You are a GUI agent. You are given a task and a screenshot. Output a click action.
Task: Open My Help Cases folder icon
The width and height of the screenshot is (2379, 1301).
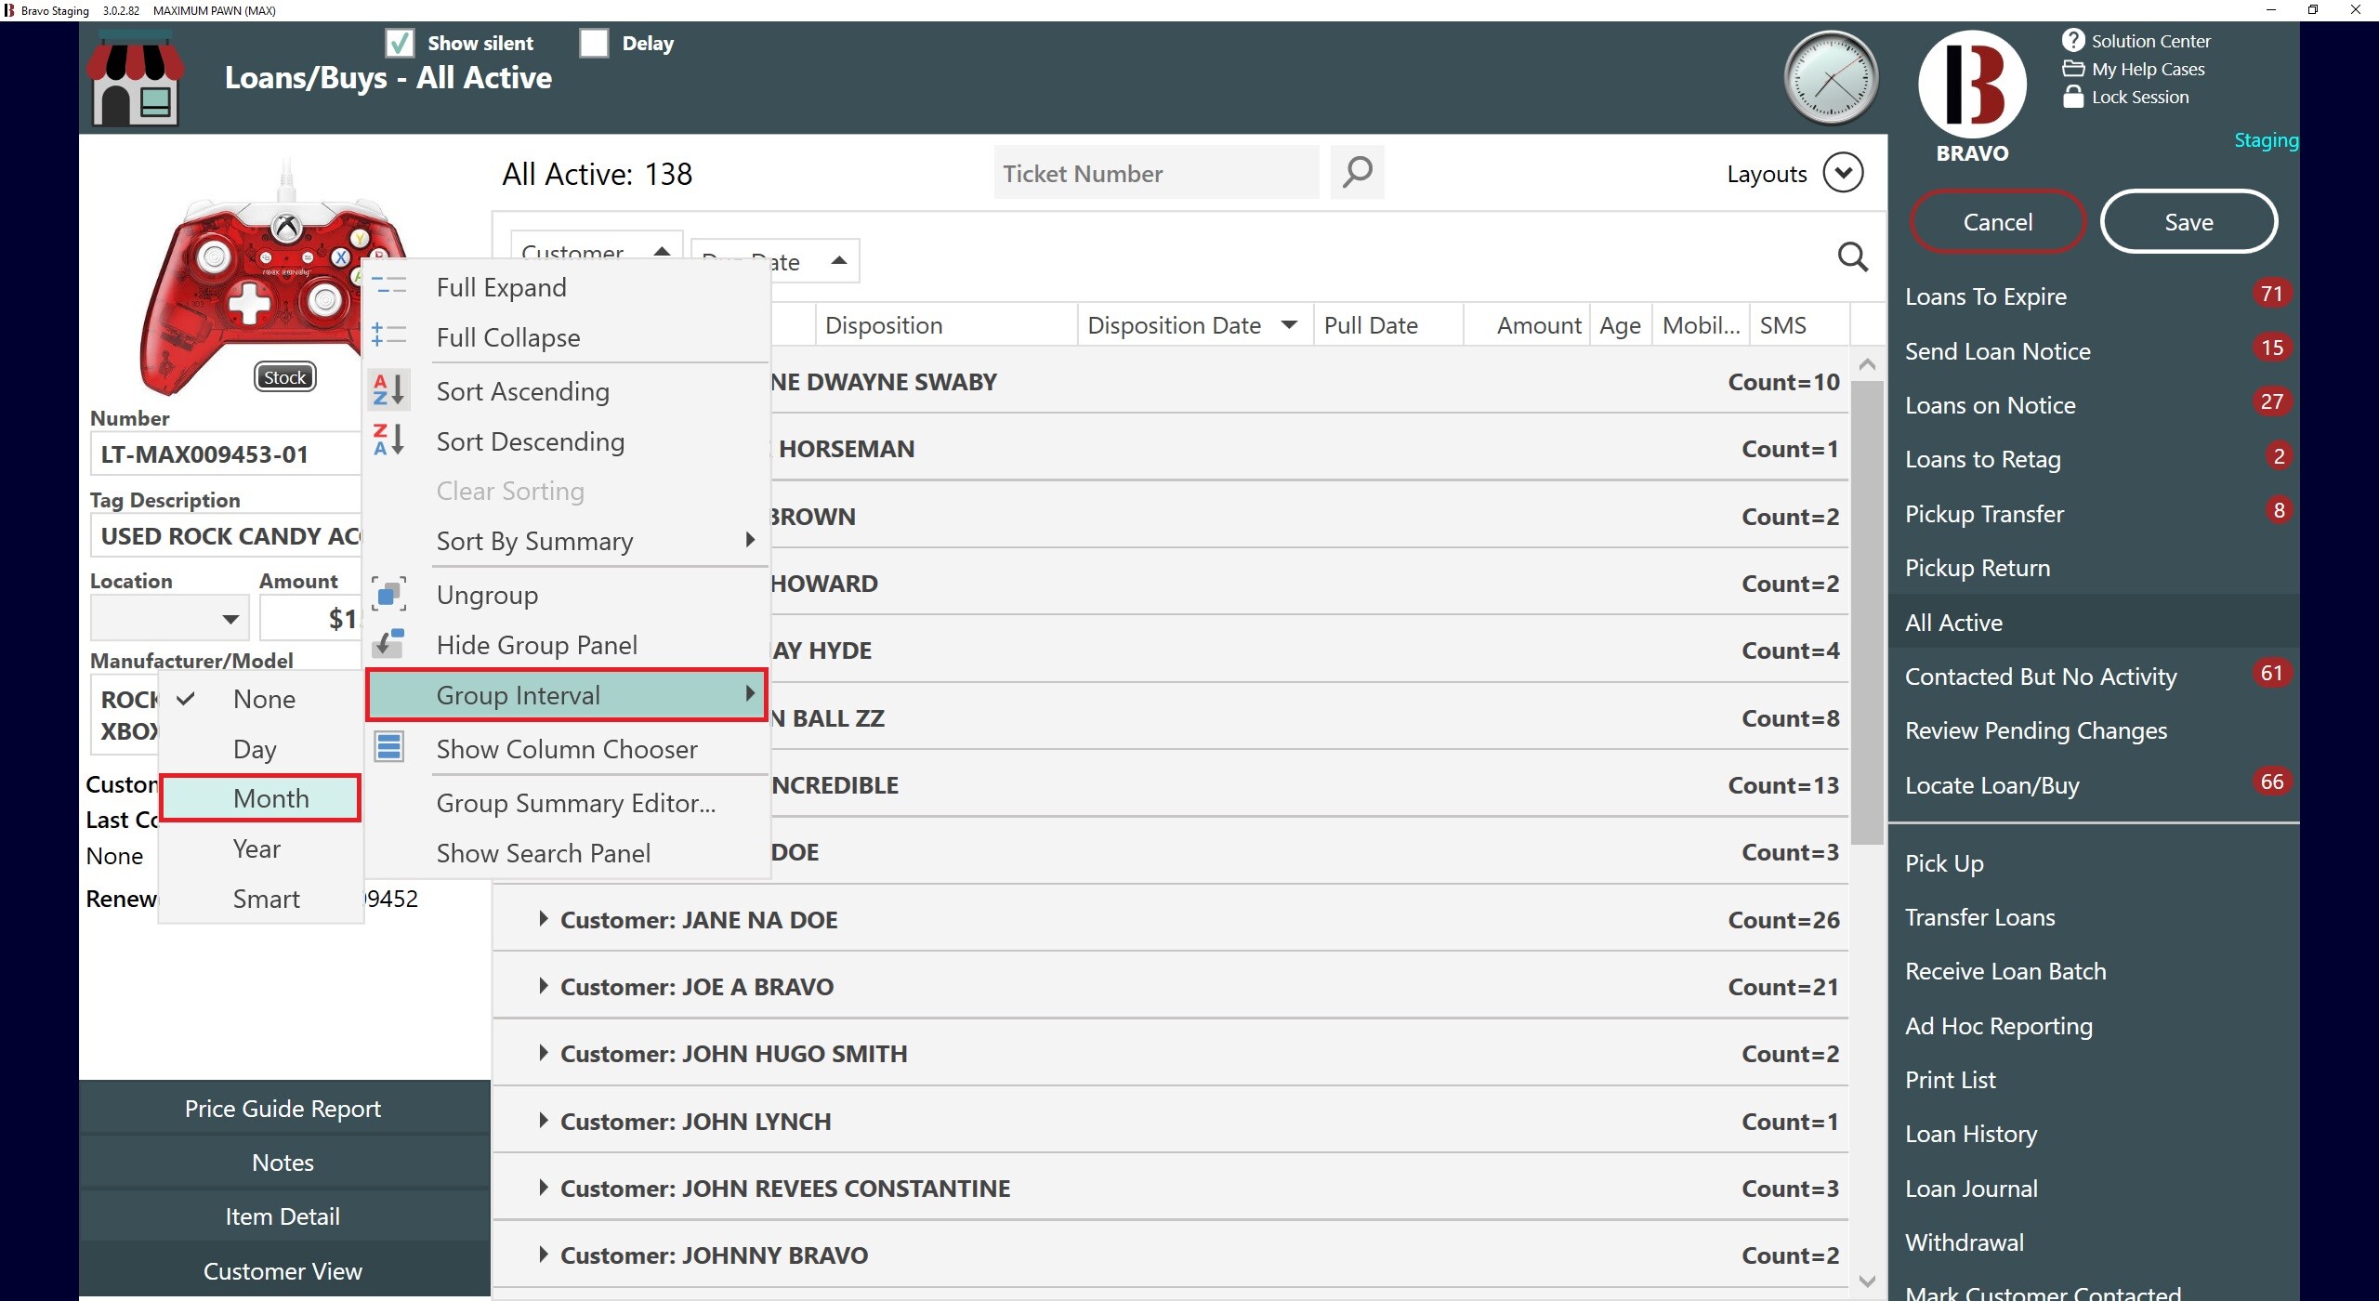coord(2073,68)
